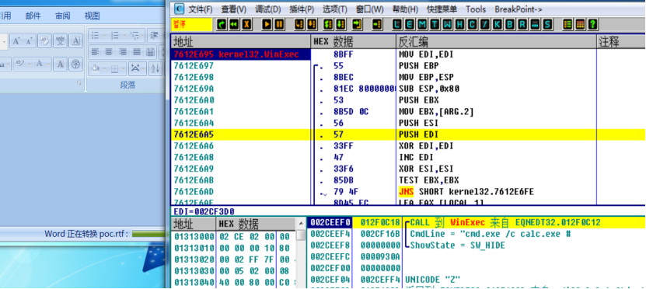
Task: Open 文件(F) menu in OllyDbg
Action: [201, 9]
